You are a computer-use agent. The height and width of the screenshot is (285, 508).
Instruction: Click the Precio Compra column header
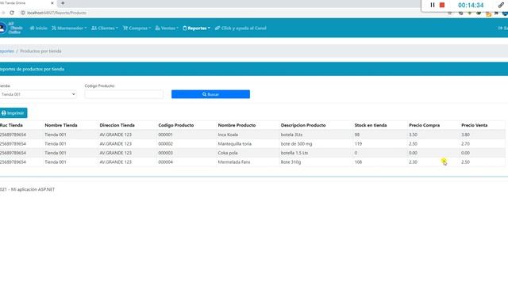pos(425,125)
